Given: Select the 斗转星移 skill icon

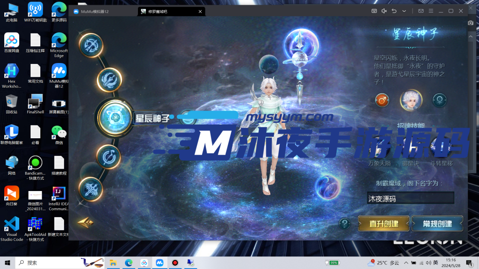Looking at the screenshot, I should 440,147.
